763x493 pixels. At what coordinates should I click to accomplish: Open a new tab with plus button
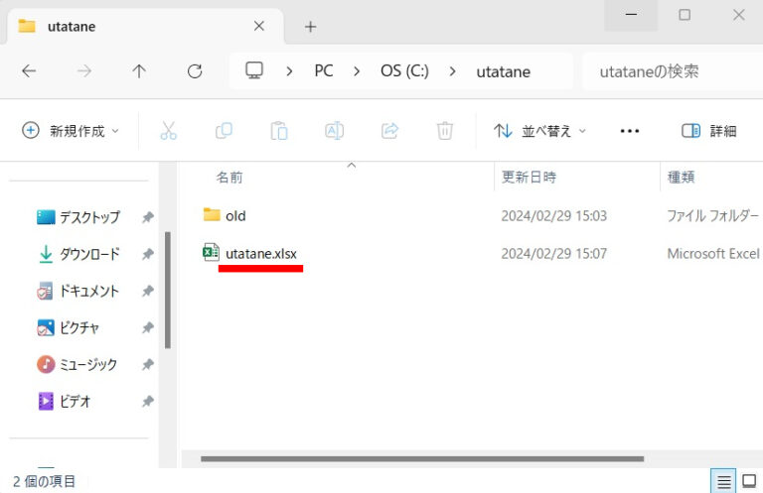(x=310, y=27)
